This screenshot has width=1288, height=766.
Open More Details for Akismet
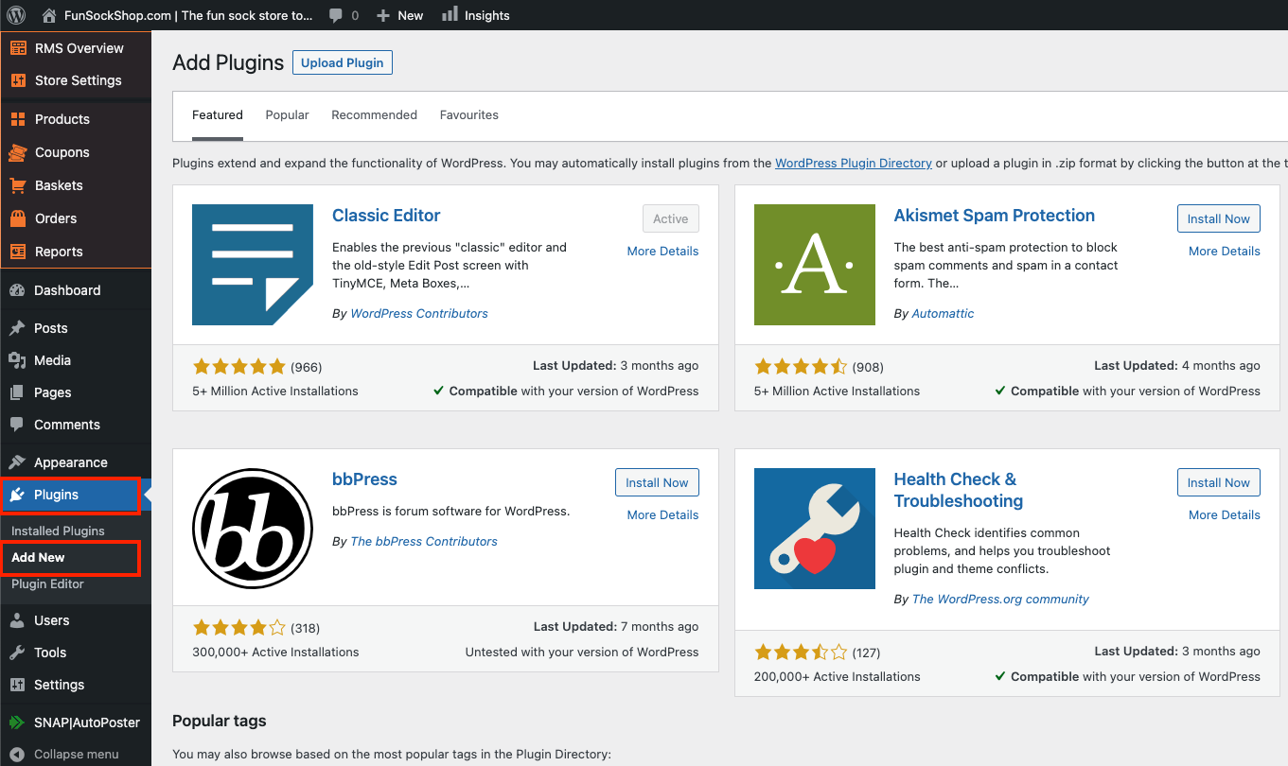tap(1225, 252)
